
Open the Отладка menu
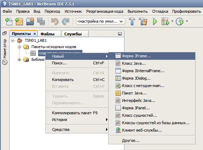[160, 11]
